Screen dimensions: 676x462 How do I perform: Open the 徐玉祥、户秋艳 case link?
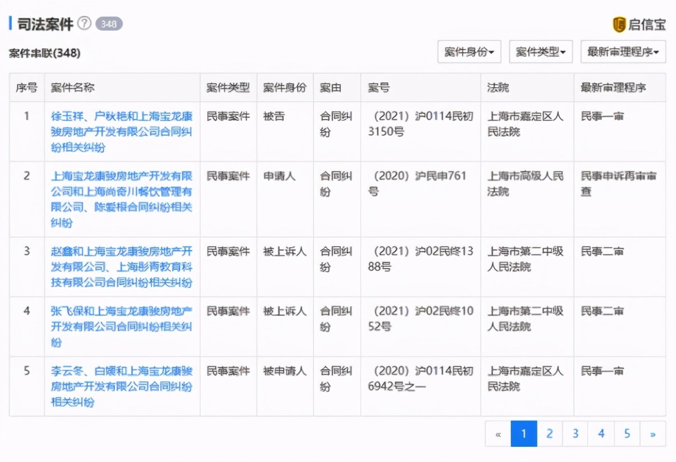(x=121, y=132)
